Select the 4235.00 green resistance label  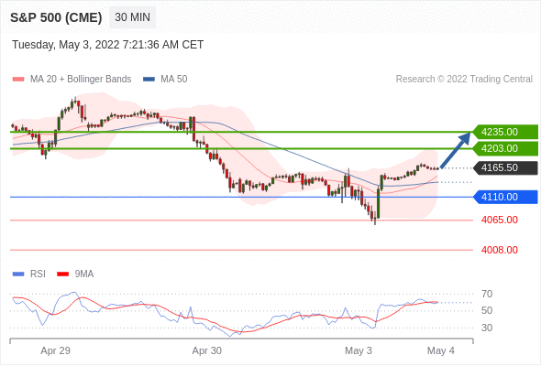(x=505, y=132)
